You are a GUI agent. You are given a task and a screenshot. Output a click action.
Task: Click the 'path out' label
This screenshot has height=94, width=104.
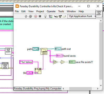pos(66,49)
